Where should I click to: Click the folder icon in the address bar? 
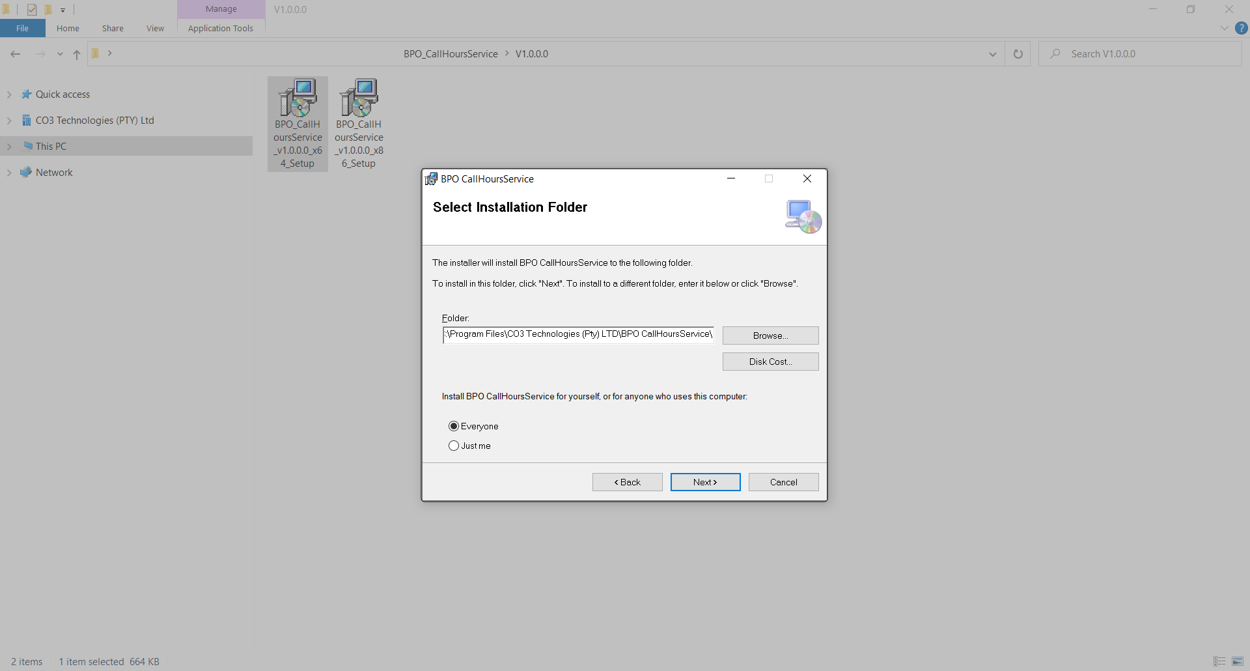click(96, 53)
